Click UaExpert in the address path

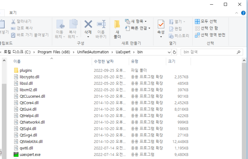[123, 52]
